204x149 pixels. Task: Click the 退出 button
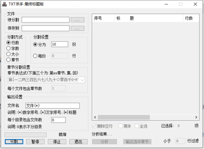(78, 142)
